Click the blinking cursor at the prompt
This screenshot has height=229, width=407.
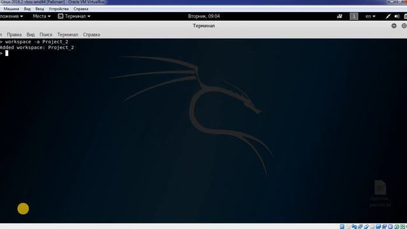click(7, 53)
